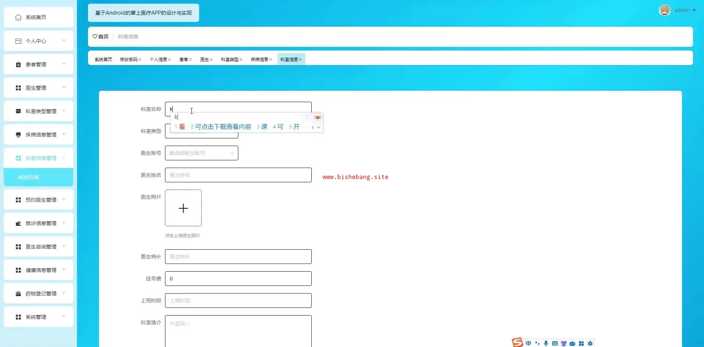Close the 疾病信息 tab

[x=271, y=60]
